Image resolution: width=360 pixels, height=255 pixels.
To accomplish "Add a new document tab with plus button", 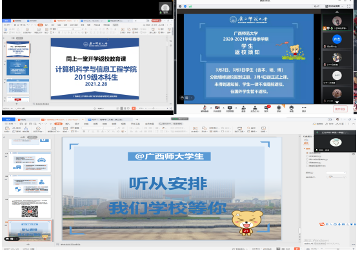I will 137,119.
